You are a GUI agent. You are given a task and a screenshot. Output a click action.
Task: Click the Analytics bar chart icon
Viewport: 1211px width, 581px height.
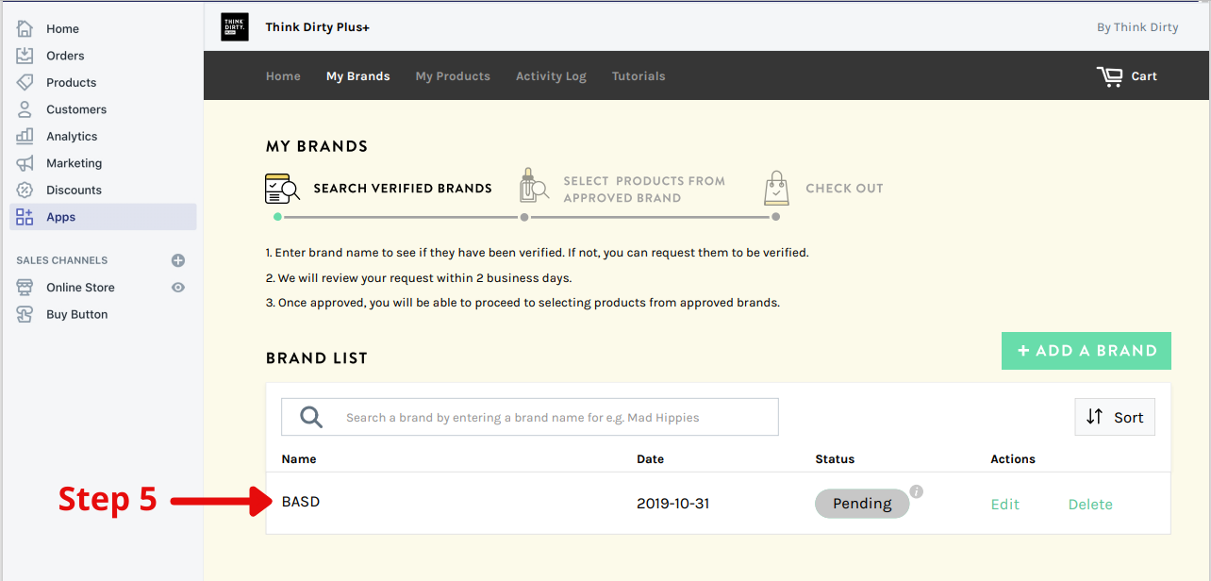click(25, 136)
